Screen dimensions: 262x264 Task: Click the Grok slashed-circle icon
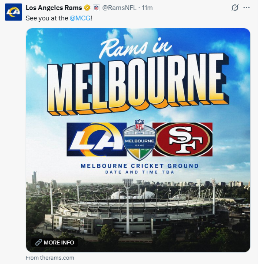pyautogui.click(x=235, y=7)
